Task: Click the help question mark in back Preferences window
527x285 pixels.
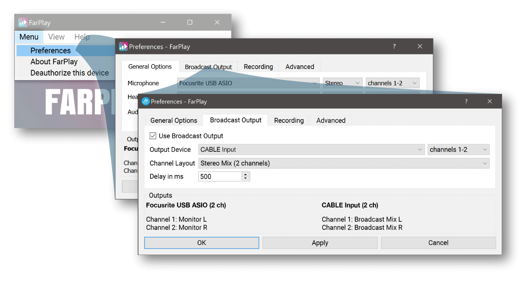Action: click(394, 47)
